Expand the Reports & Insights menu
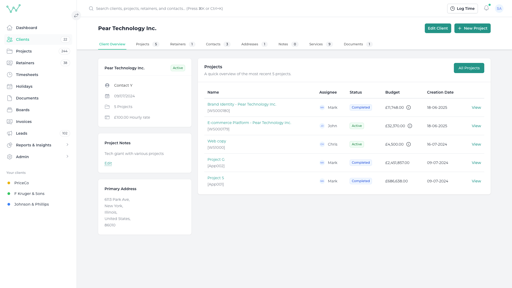This screenshot has width=512, height=288. [x=34, y=145]
